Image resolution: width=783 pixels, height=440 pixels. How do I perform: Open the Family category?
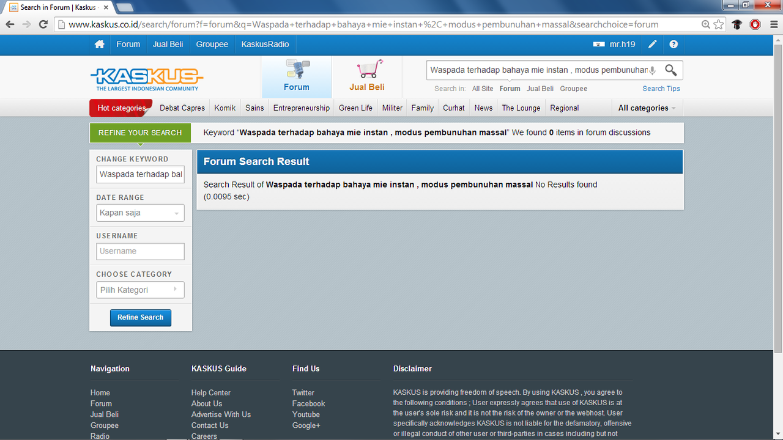point(423,108)
